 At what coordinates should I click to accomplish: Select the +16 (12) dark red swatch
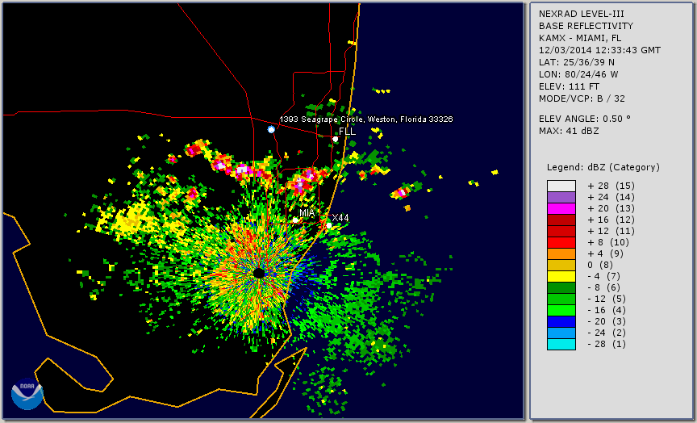coord(561,220)
